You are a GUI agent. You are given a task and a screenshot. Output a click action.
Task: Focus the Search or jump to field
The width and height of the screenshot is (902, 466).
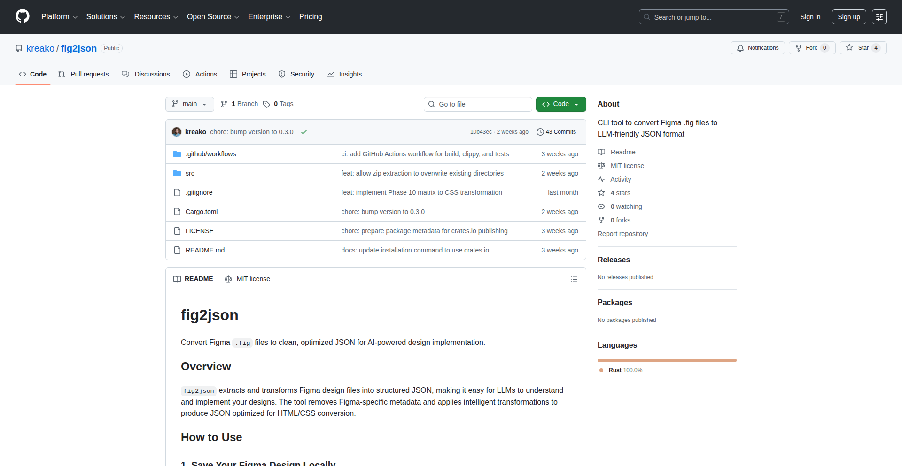[x=714, y=17]
